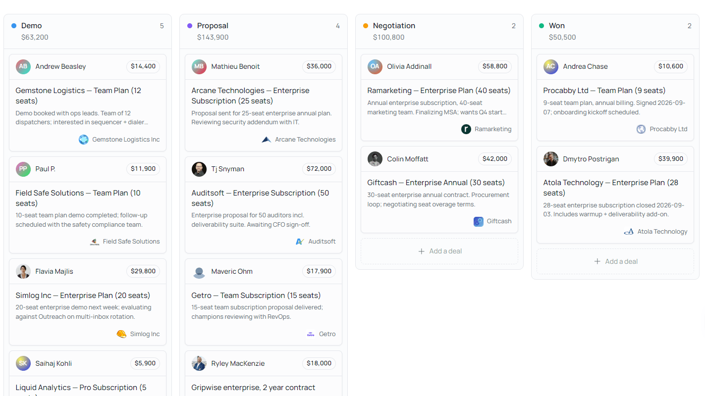Click the Demo column header
The height and width of the screenshot is (396, 705).
(88, 31)
